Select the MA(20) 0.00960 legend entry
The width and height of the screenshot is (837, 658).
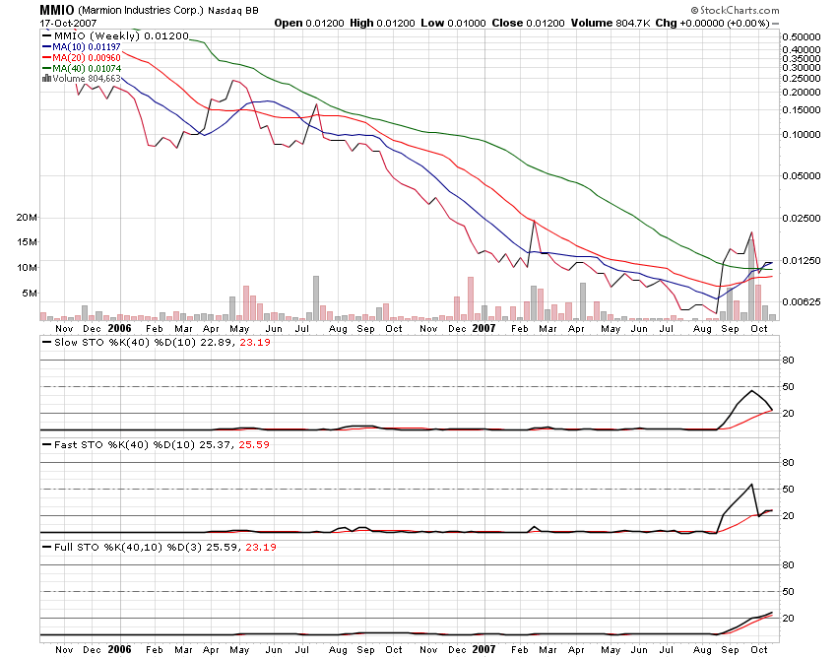click(x=82, y=58)
